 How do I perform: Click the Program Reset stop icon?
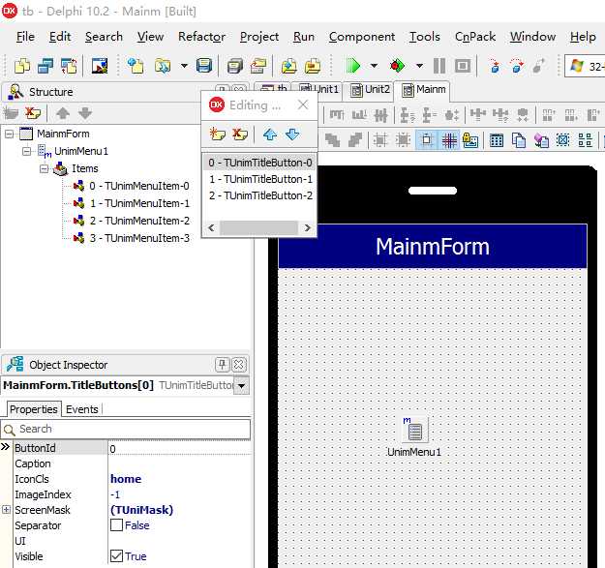[x=463, y=66]
